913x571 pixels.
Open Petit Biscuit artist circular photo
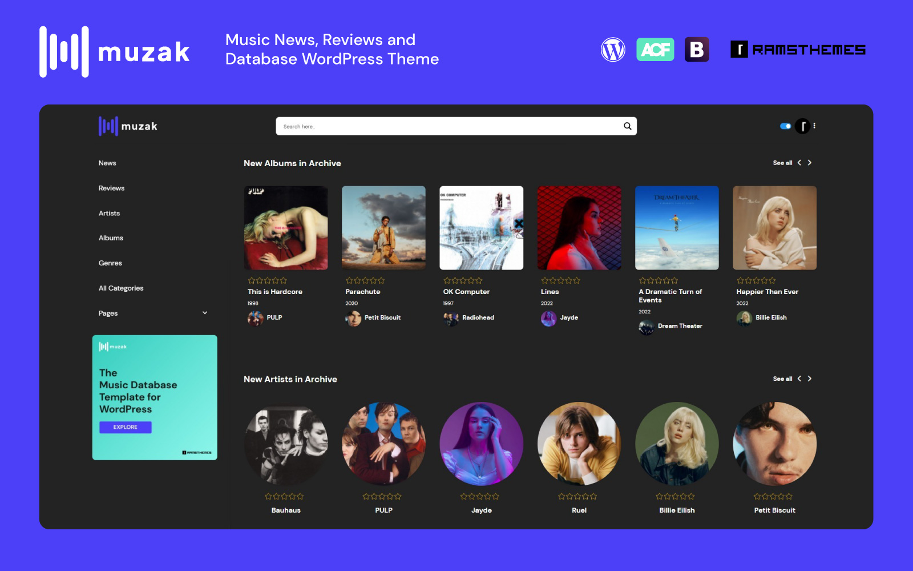click(x=775, y=444)
